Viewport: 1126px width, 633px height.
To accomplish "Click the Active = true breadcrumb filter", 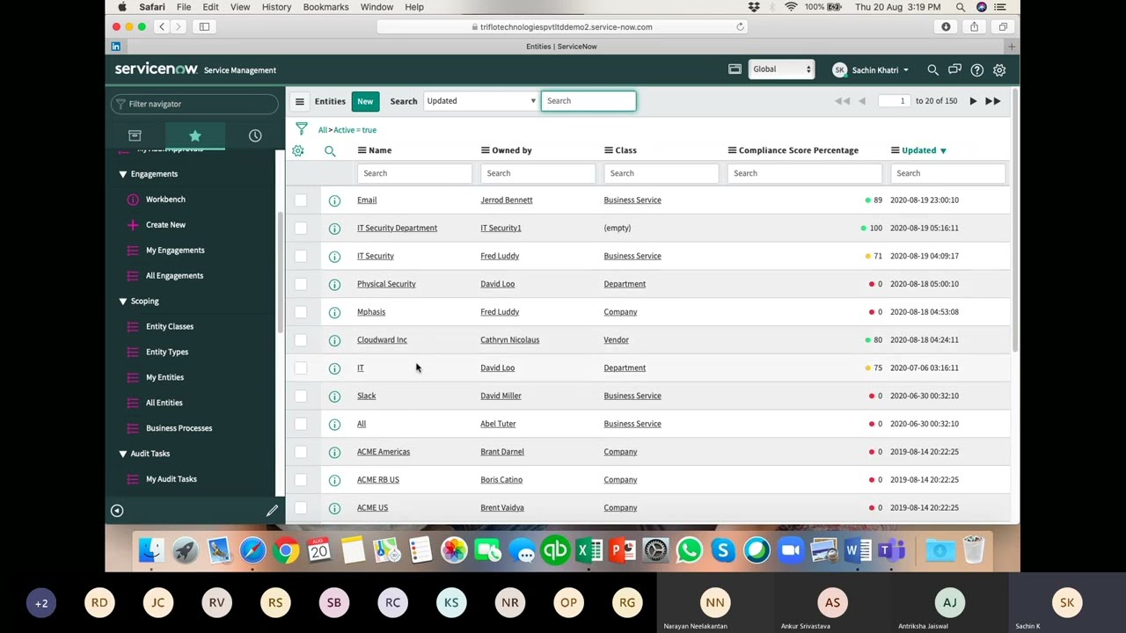I will 355,130.
